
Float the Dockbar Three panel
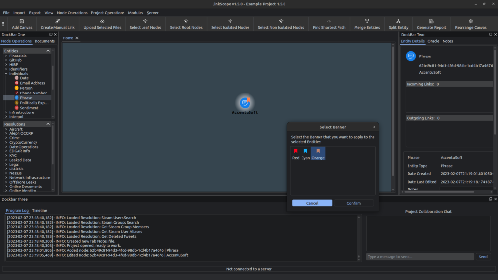pyautogui.click(x=490, y=199)
